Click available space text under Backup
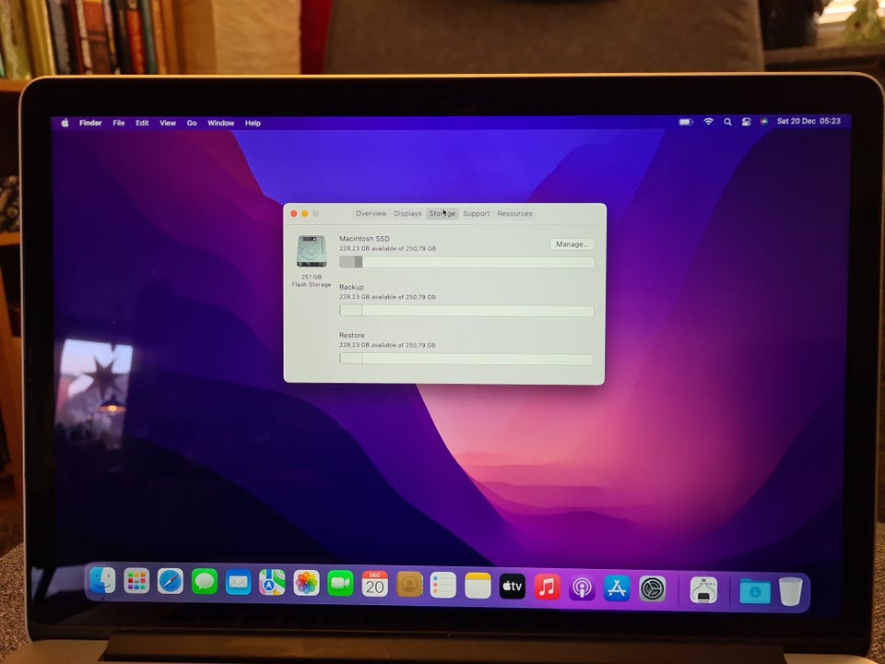Viewport: 885px width, 664px height. (387, 297)
